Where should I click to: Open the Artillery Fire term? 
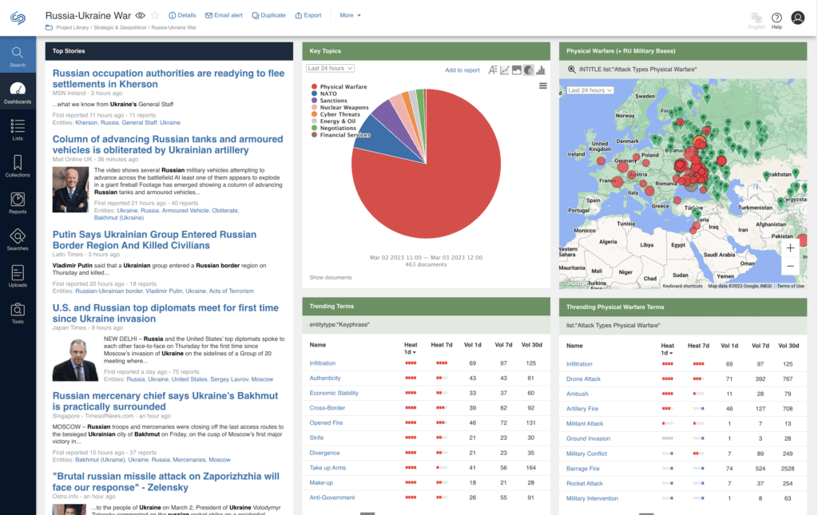tap(582, 409)
